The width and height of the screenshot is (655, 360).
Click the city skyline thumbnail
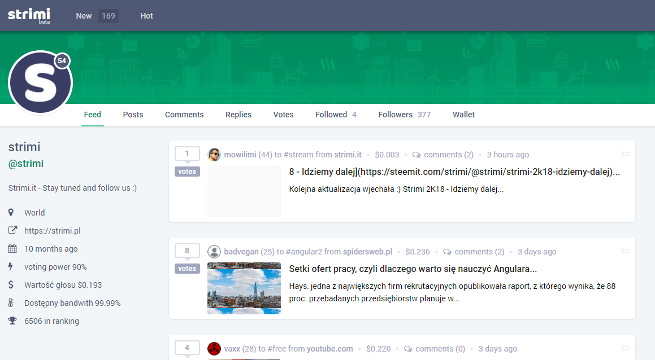click(x=244, y=288)
